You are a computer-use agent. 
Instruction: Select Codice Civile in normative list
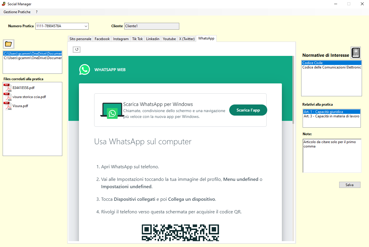coord(332,63)
